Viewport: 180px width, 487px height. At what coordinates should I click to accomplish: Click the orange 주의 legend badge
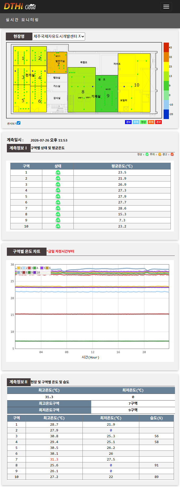[151, 122]
